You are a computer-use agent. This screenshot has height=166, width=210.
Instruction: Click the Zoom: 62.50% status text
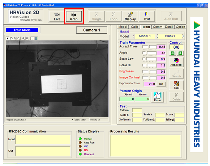click(x=81, y=120)
